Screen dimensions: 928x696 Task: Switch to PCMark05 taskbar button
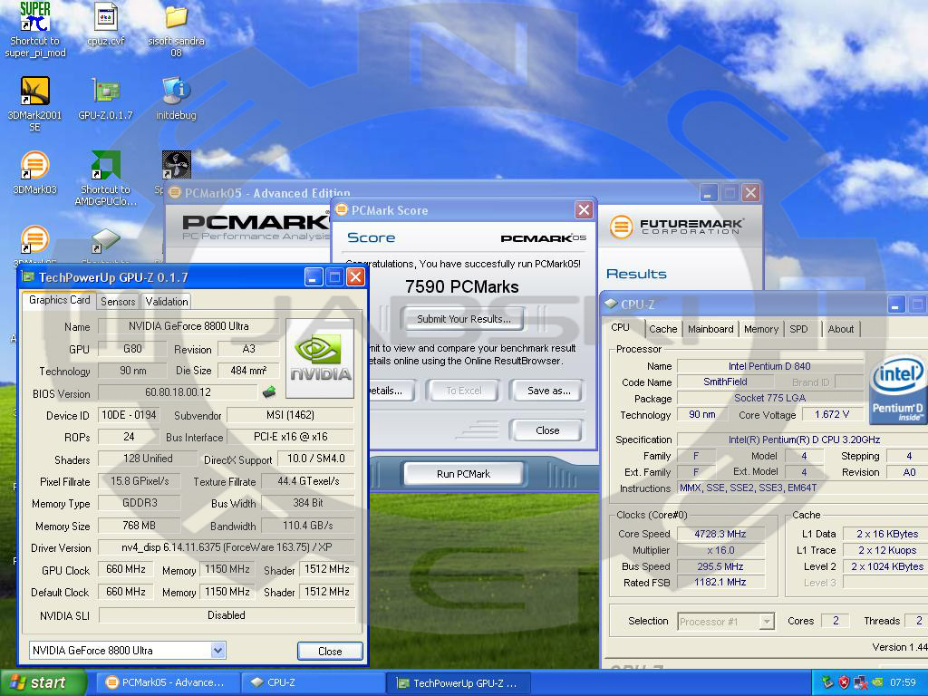tap(168, 682)
